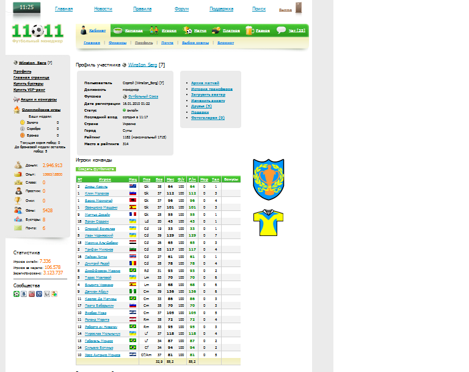This screenshot has width=469, height=372.
Task: Sort the players table by Игрок column
Action: pos(105,179)
